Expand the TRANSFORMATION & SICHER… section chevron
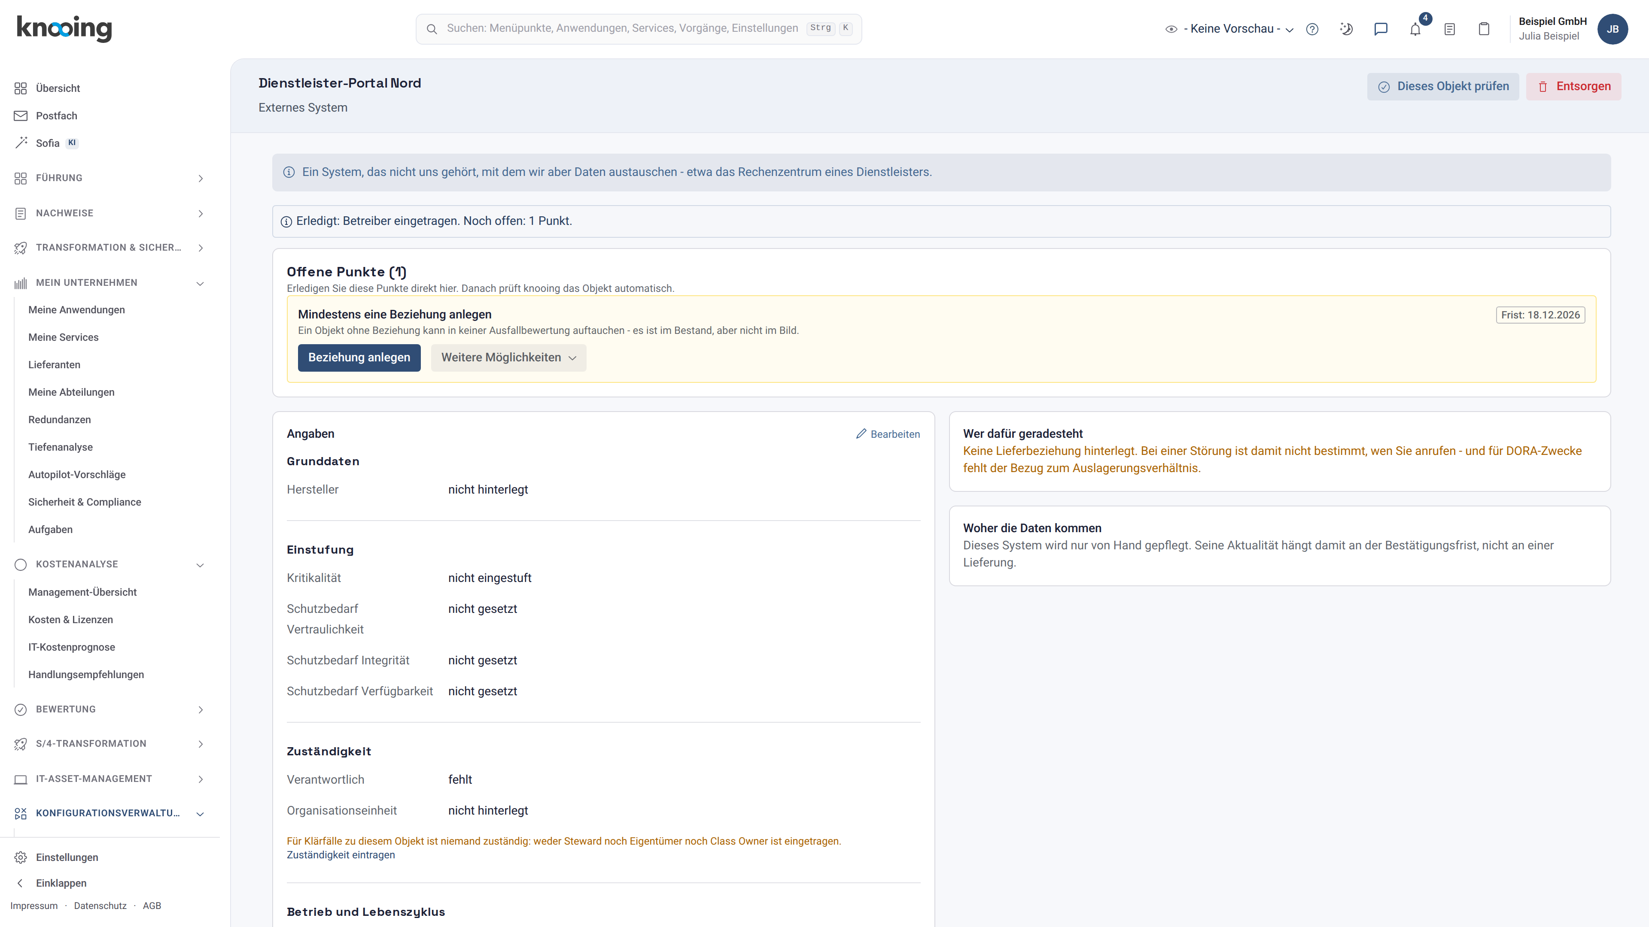The height and width of the screenshot is (927, 1649). [201, 248]
